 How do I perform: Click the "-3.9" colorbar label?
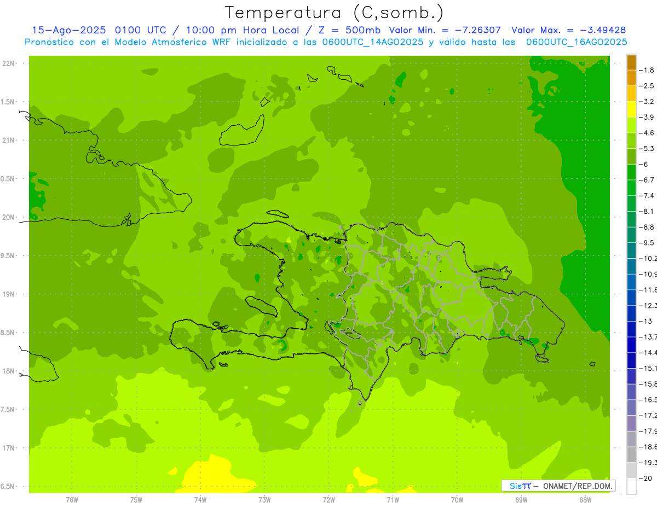(x=647, y=117)
